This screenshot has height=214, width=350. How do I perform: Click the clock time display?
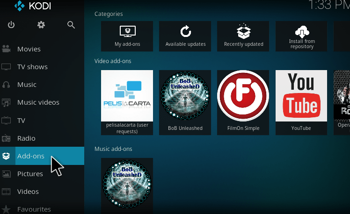[x=329, y=5]
